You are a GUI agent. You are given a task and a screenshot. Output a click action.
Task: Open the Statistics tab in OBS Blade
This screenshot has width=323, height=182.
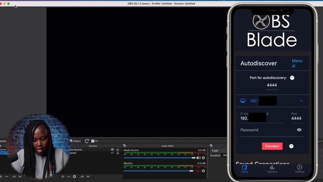point(272,169)
